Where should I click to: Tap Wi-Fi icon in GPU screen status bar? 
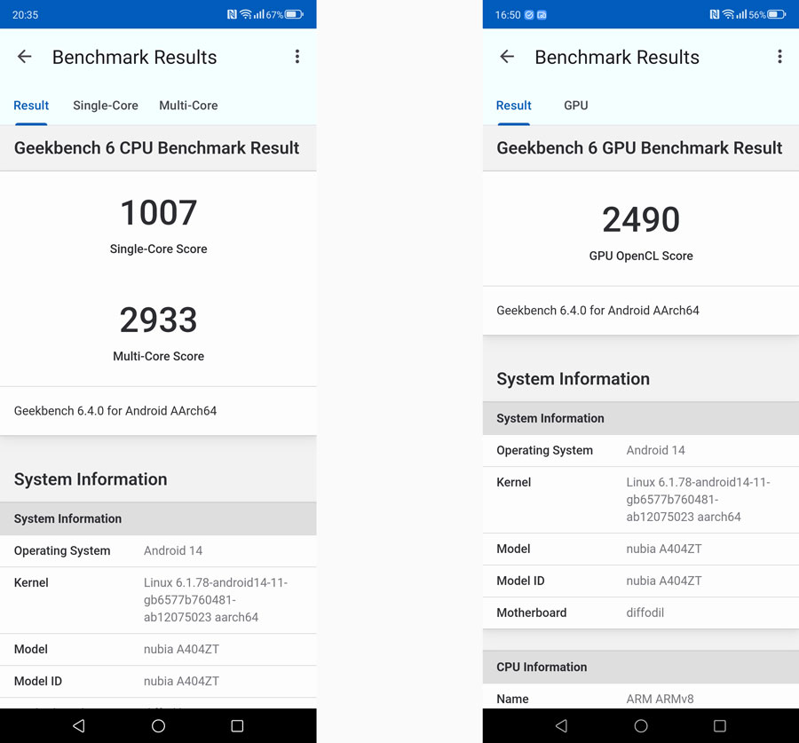728,14
